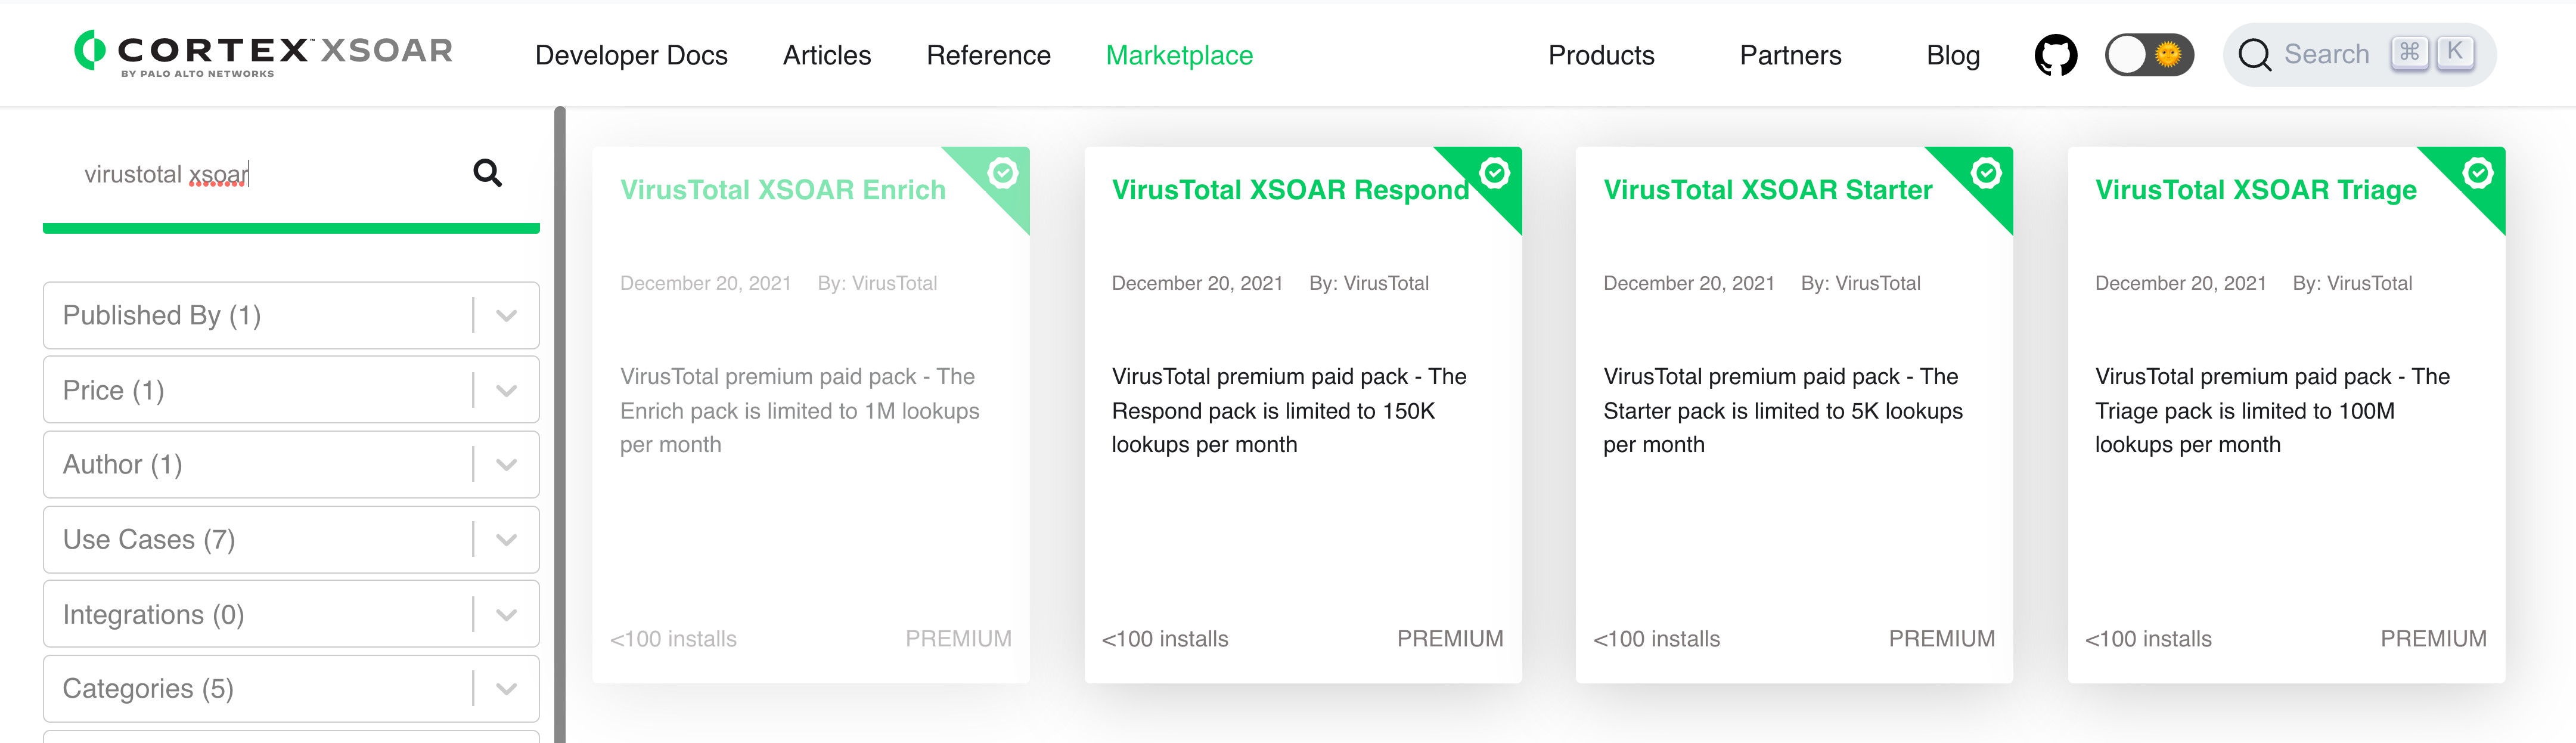Click the virustotal xsoar search input field
Viewport: 2576px width, 743px height.
point(260,175)
